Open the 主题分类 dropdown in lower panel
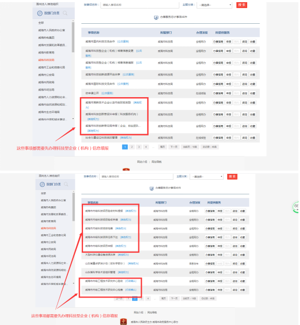Image resolution: width=300 pixels, height=325 pixels. point(206,177)
